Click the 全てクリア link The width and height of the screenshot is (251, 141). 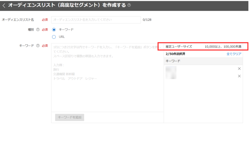tap(234, 54)
